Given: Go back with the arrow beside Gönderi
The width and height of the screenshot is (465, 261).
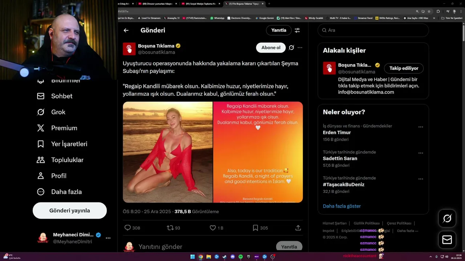Looking at the screenshot, I should (x=126, y=30).
